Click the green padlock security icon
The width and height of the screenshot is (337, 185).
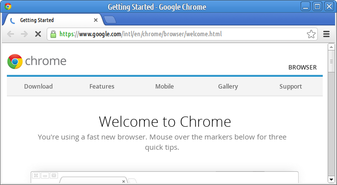point(53,34)
